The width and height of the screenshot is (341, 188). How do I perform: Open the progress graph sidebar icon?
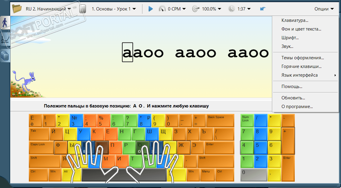[5, 40]
